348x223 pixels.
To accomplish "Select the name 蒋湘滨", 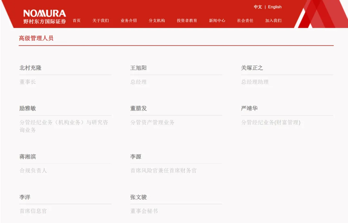I will pos(28,157).
